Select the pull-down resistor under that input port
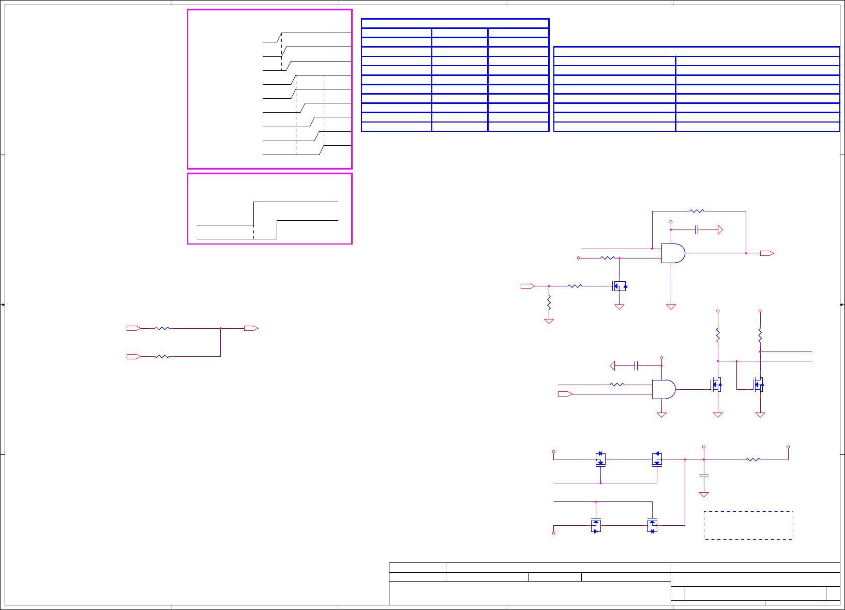The height and width of the screenshot is (610, 845). (549, 302)
